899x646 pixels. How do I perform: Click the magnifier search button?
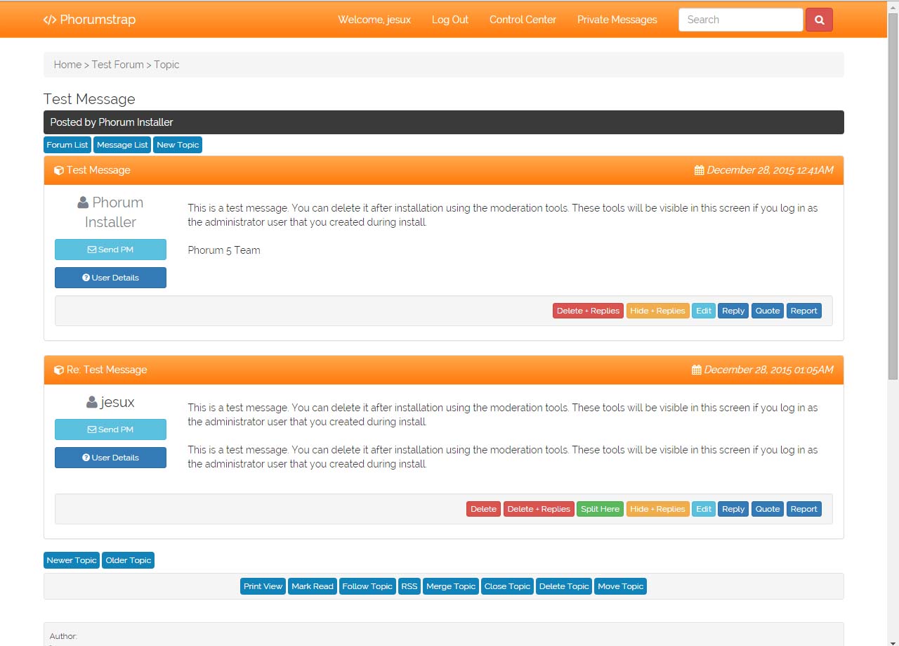[819, 20]
